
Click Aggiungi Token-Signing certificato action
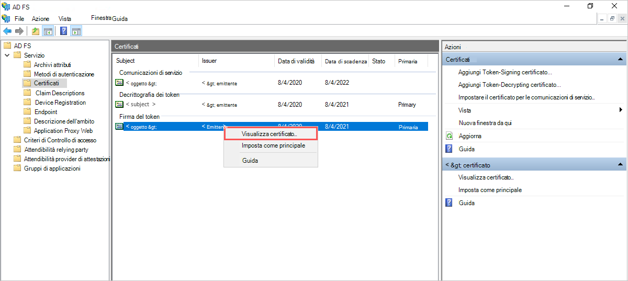coord(505,72)
